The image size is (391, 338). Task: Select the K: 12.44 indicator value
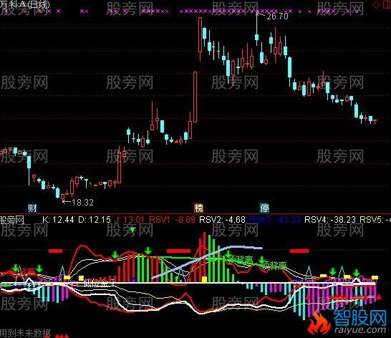tap(58, 220)
